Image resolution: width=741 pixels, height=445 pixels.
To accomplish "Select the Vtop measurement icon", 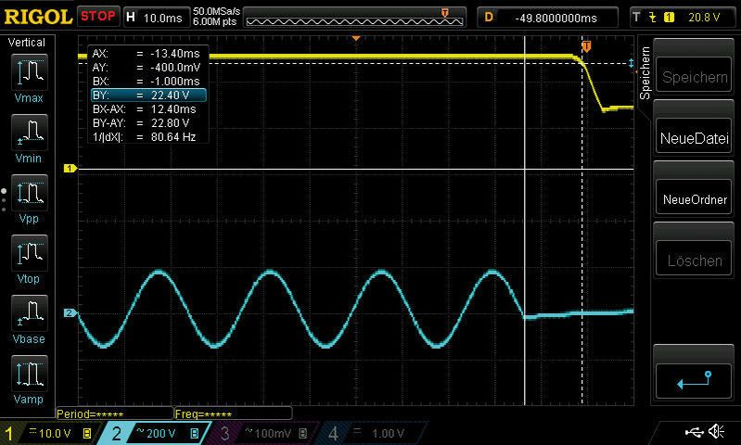I will (x=29, y=258).
